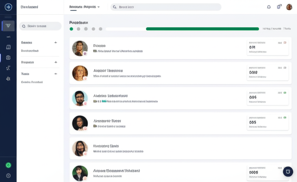The image size is (297, 182).
Task: Open the notifications icon in the top header
Action: (269, 7)
